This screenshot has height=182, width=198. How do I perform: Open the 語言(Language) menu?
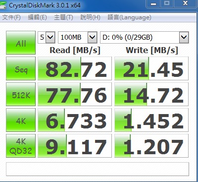coord(129,17)
